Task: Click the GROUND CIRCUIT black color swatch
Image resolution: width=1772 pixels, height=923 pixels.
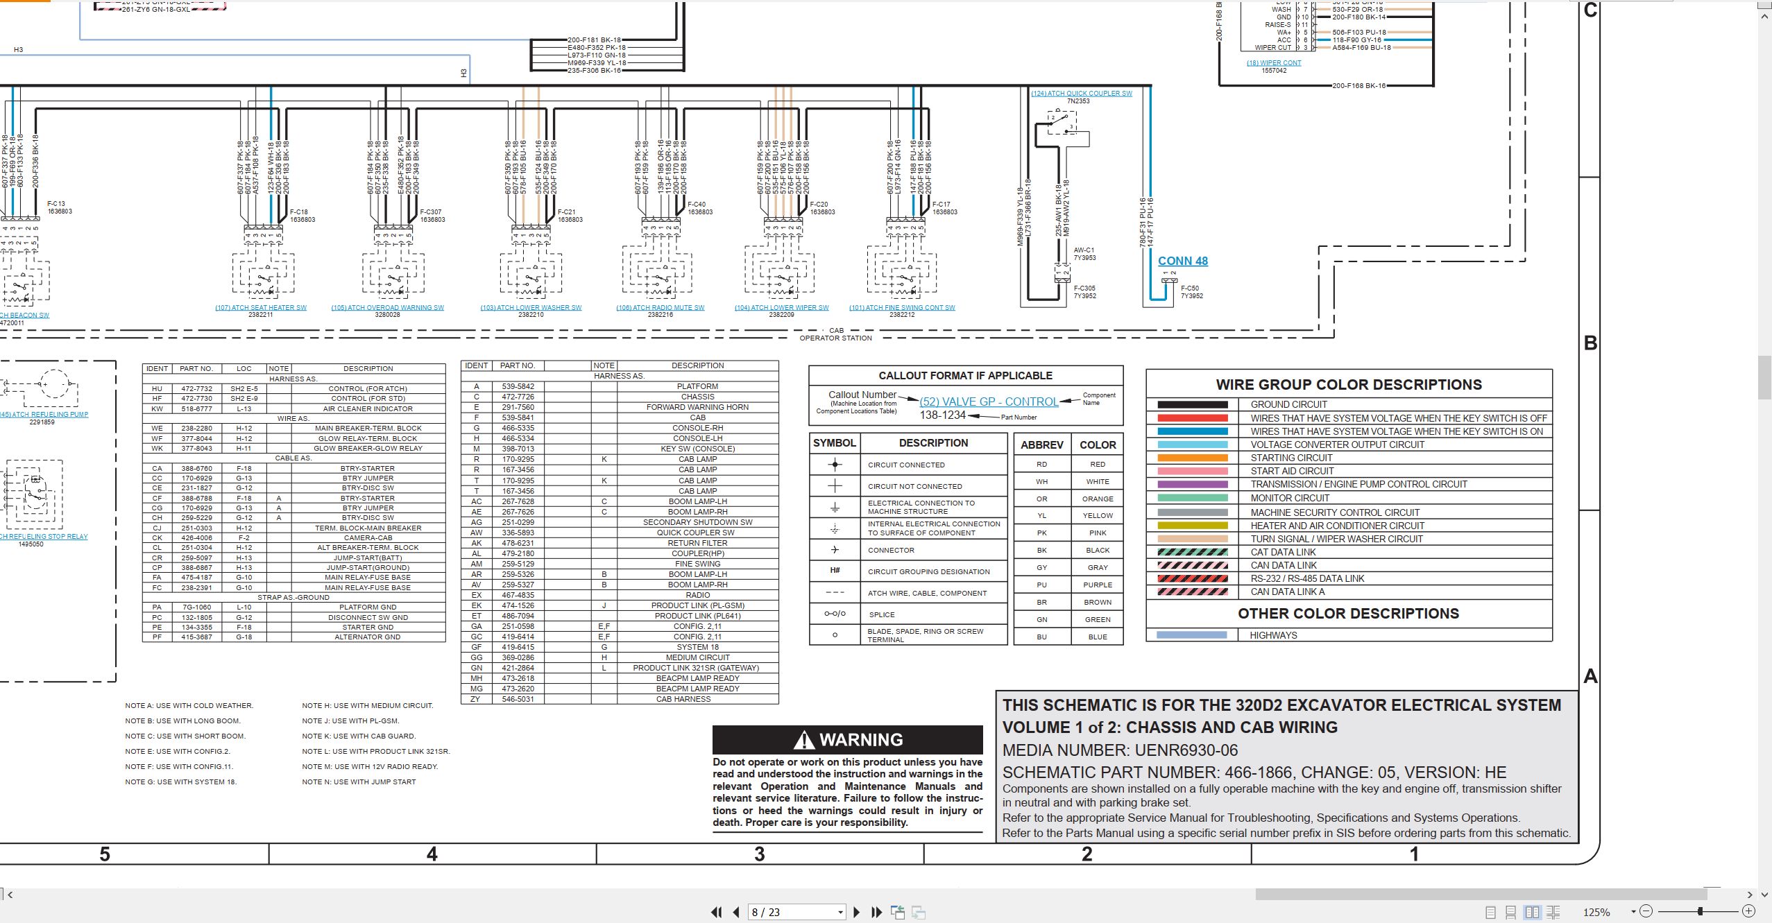Action: pos(1192,404)
